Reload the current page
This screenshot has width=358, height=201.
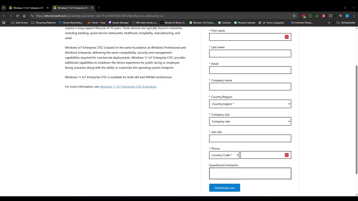(x=17, y=16)
